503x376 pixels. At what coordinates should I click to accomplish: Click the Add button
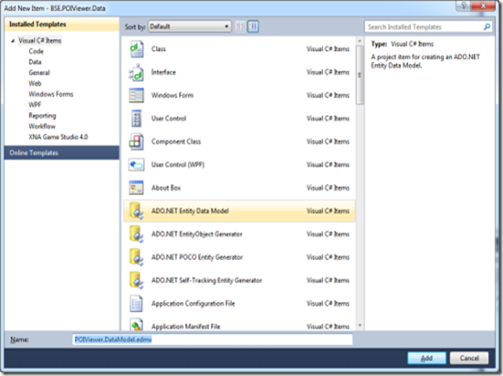[x=426, y=358]
